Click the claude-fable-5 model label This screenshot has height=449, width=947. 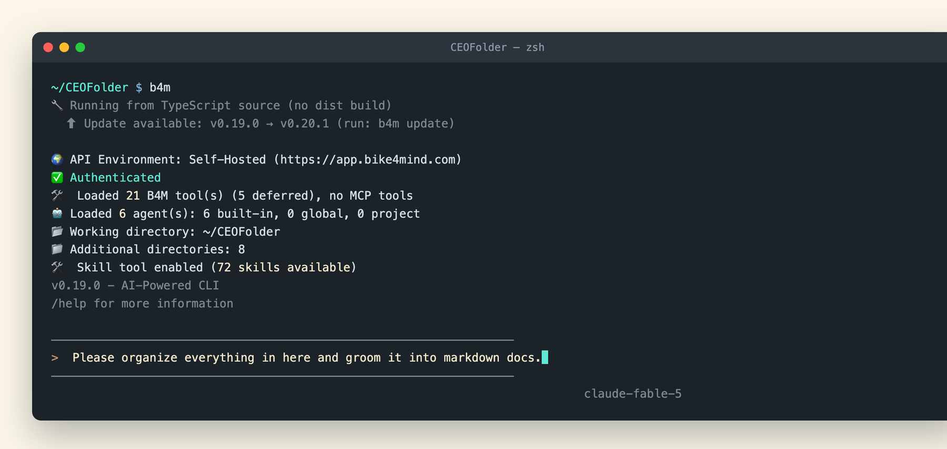[x=633, y=394]
